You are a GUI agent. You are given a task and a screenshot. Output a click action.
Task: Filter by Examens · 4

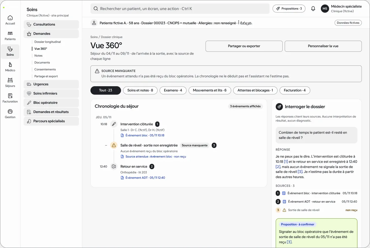coord(173,91)
